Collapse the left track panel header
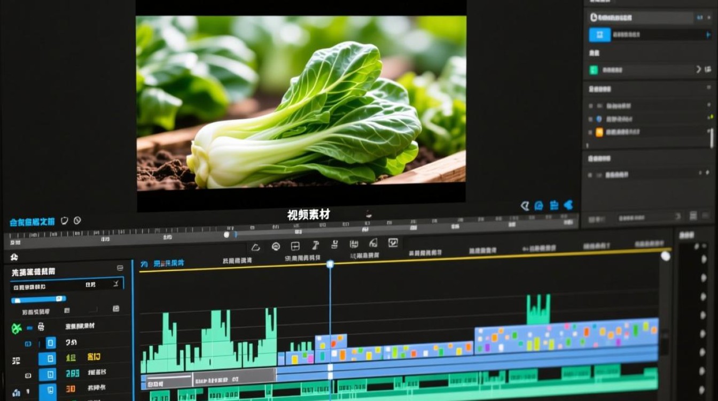Screen dimensions: 718x401 coord(120,268)
